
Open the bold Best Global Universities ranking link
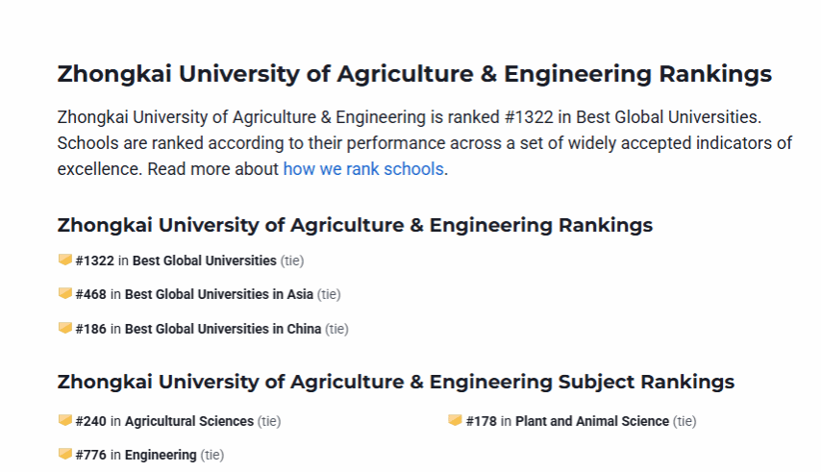coord(204,261)
